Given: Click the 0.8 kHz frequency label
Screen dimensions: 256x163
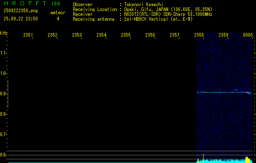Looking at the screenshot, I should tap(3, 114).
